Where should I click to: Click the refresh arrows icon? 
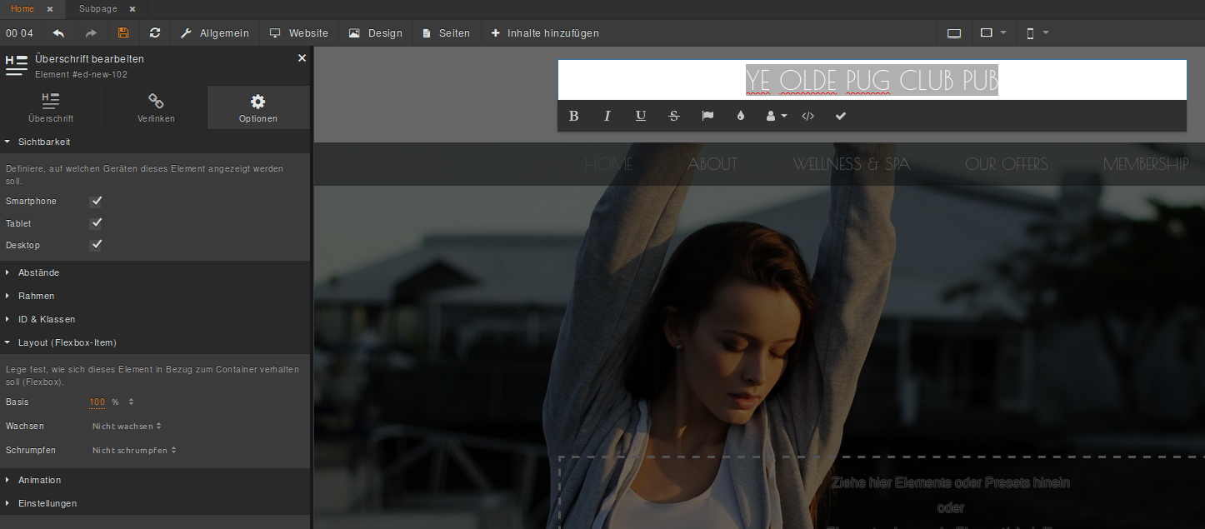(x=155, y=33)
